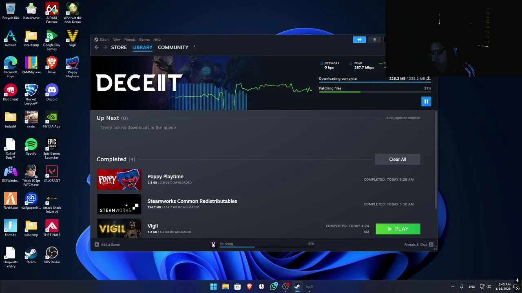Open installer.exe desktop icon

[x=31, y=11]
